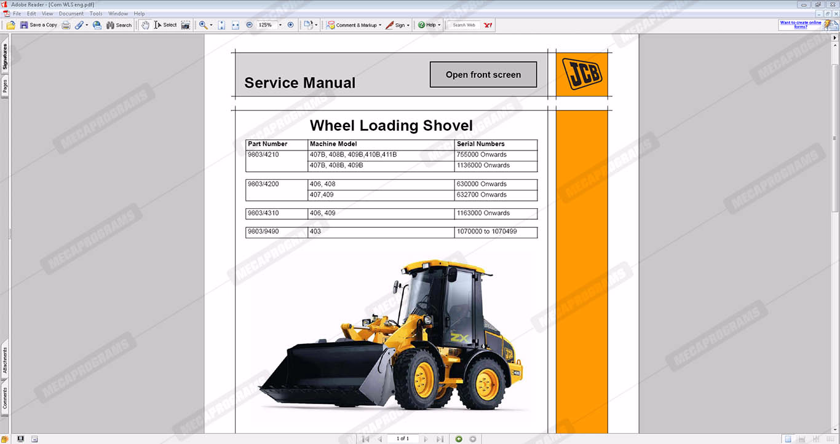
Task: Click the Yahoo search icon
Action: tap(488, 25)
